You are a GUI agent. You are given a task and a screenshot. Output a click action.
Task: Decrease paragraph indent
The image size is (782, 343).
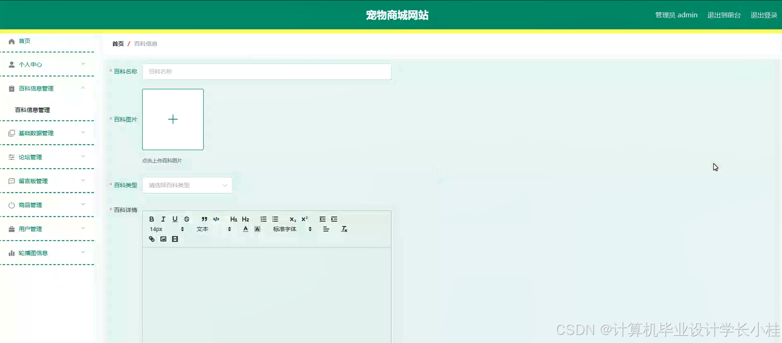(x=322, y=219)
